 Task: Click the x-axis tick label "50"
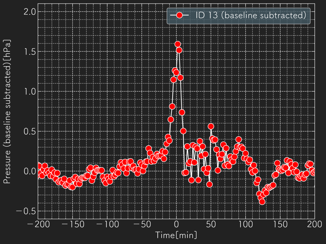(211, 225)
